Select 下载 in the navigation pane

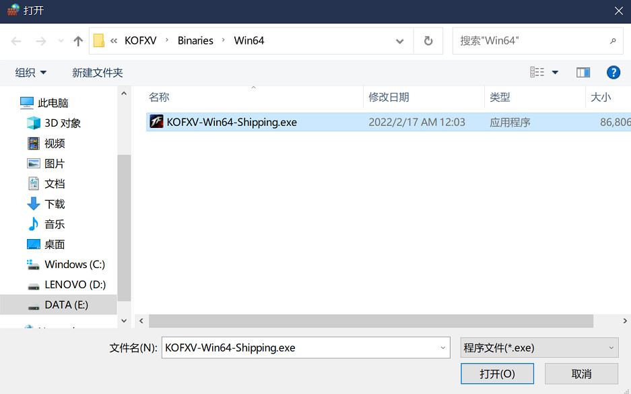(55, 204)
